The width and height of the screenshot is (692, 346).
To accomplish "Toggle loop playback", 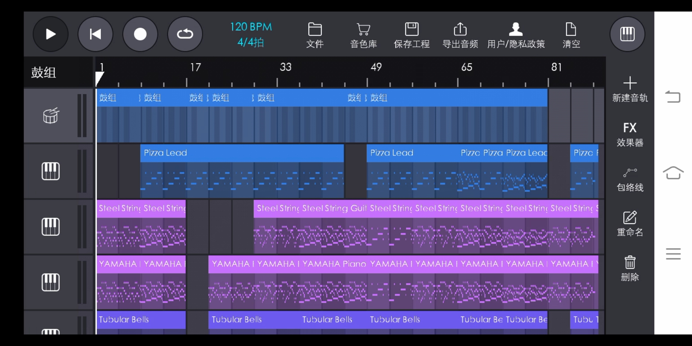I will click(x=185, y=34).
